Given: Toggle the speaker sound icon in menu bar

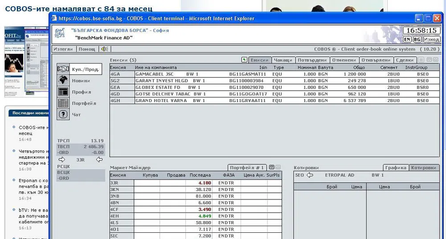Looking at the screenshot, I should (104, 49).
